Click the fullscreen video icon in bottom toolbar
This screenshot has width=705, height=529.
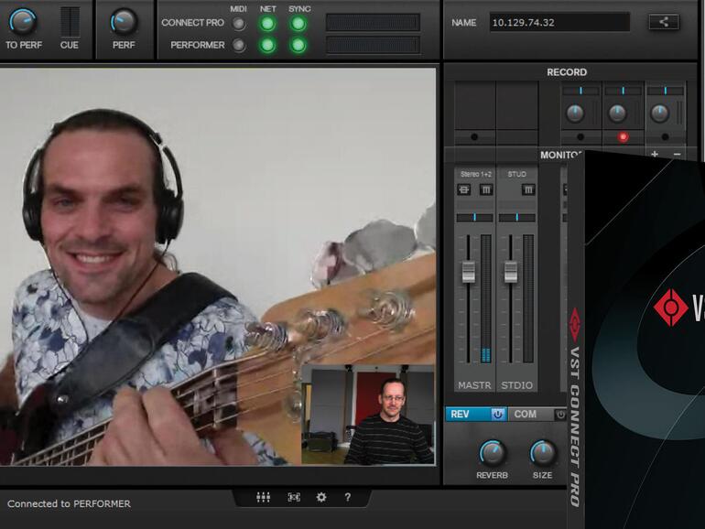293,497
